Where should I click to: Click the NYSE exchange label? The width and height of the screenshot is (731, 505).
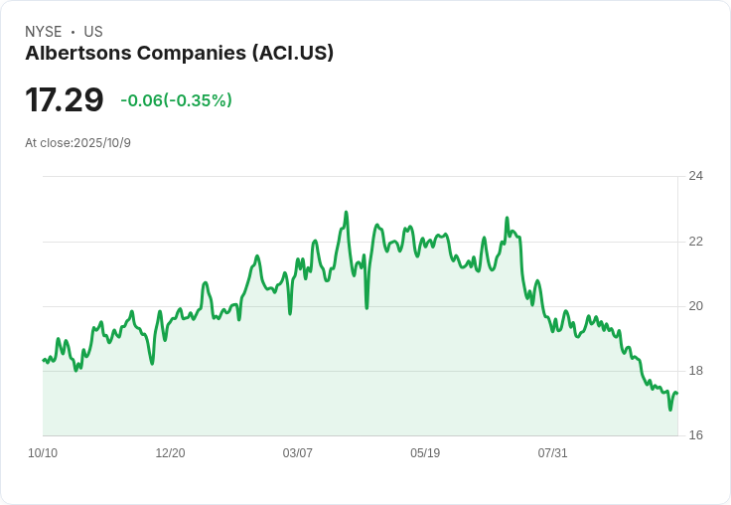point(43,32)
